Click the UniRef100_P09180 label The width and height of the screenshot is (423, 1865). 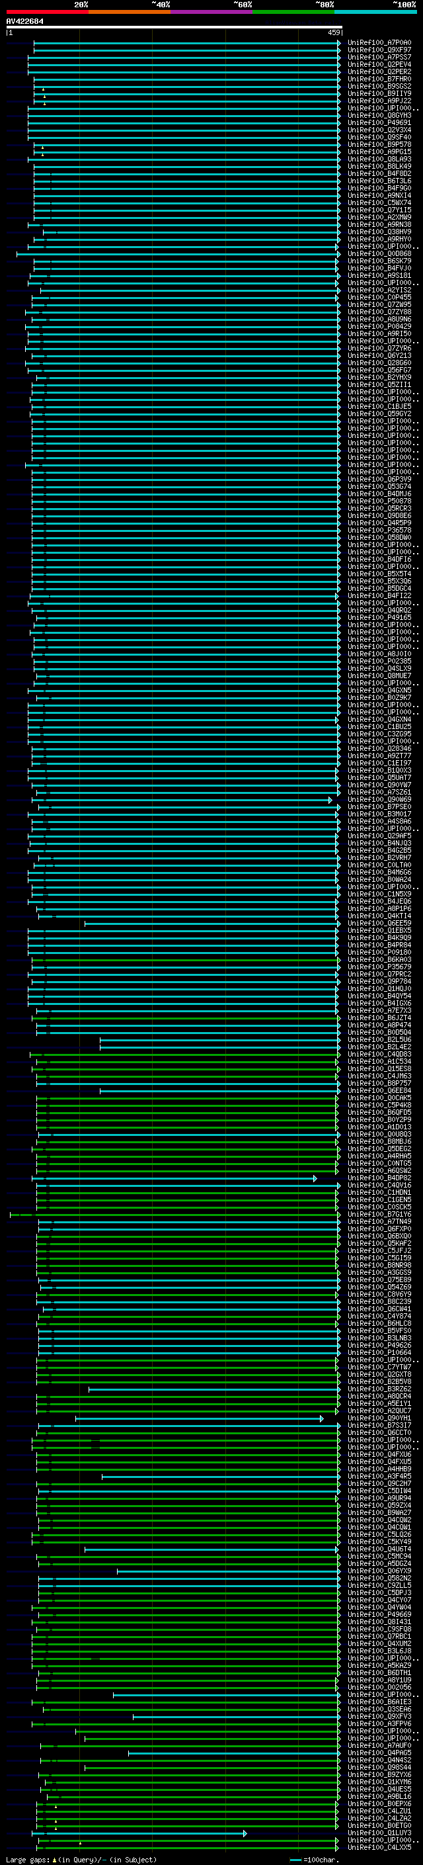click(379, 953)
